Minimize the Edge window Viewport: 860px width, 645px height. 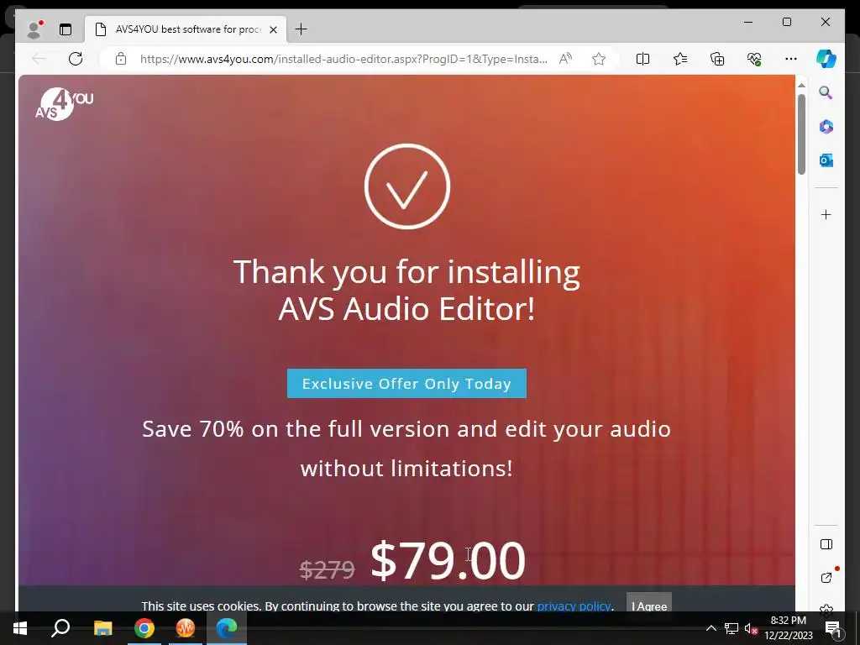pos(748,22)
